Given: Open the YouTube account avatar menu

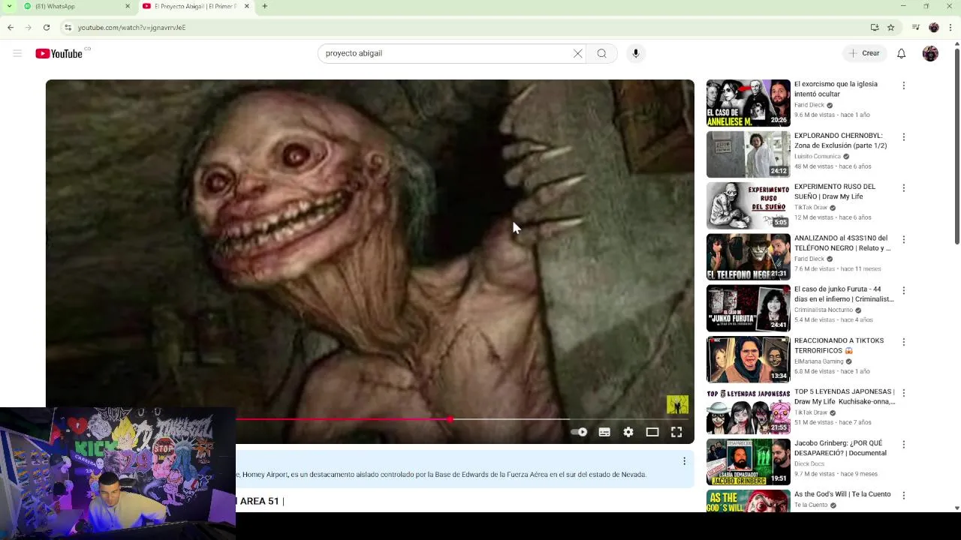Looking at the screenshot, I should pyautogui.click(x=930, y=53).
